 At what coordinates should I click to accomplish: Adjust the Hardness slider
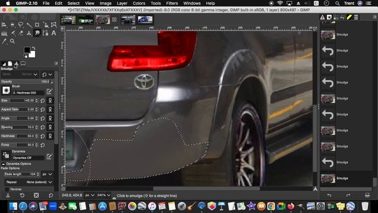(19, 136)
